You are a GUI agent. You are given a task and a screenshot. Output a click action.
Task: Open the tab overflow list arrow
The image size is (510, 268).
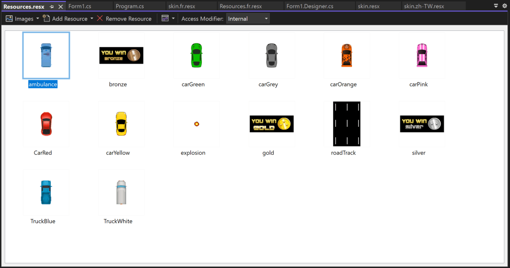click(496, 6)
